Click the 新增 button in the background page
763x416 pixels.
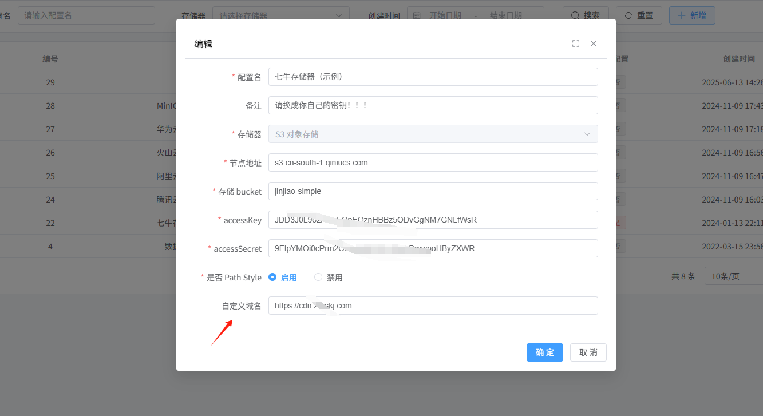click(692, 15)
